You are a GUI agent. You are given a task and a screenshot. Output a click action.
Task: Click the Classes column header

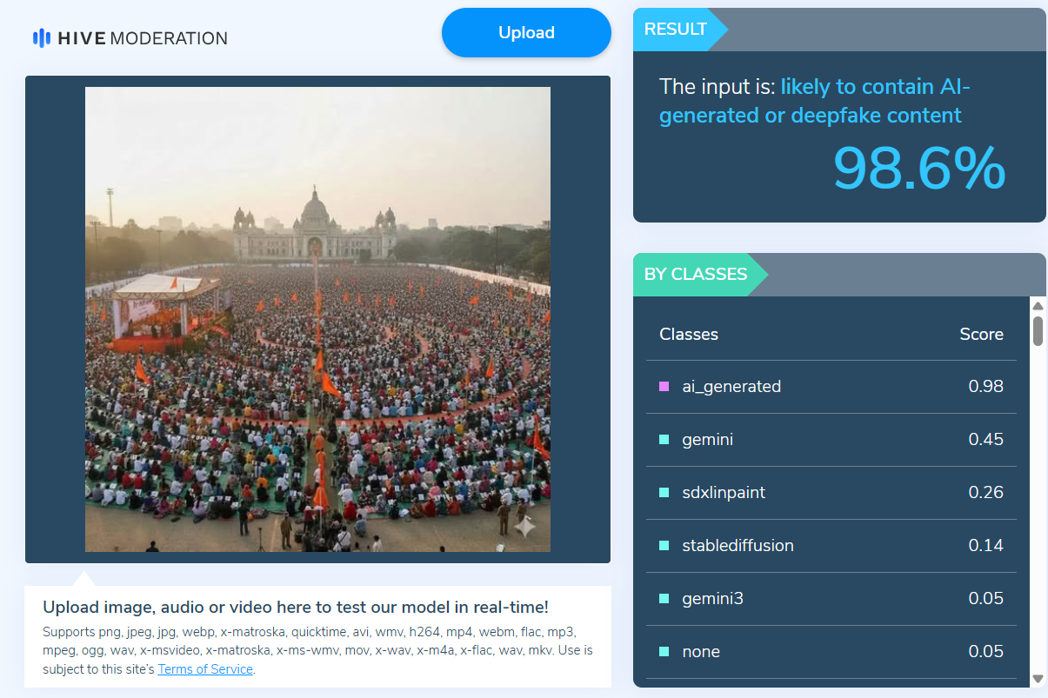(x=689, y=335)
